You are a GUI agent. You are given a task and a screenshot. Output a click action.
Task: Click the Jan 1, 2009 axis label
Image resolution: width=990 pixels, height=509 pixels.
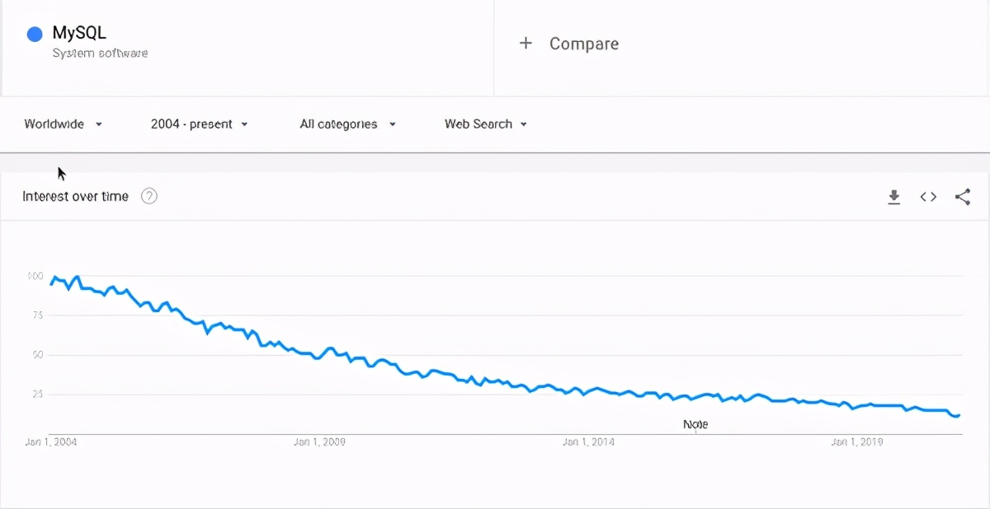pyautogui.click(x=319, y=442)
